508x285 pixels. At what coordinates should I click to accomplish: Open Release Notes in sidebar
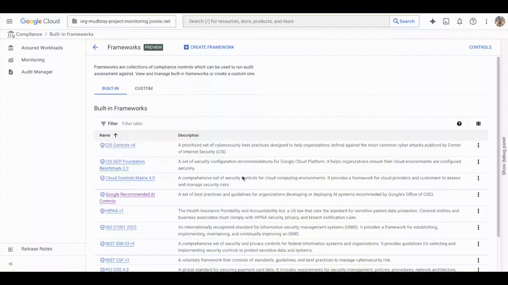[37, 249]
